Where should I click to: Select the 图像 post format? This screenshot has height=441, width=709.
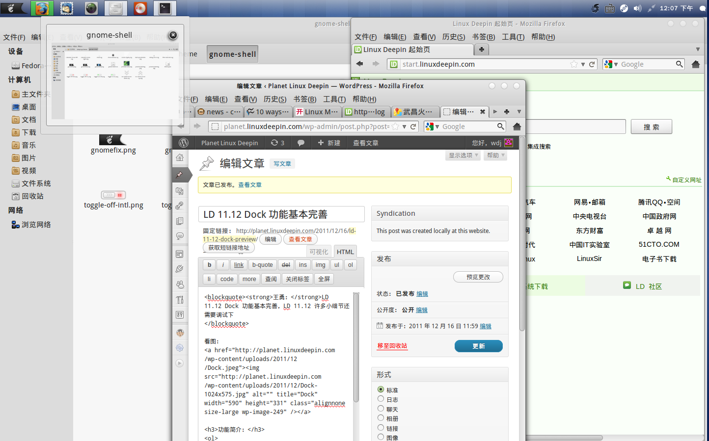click(x=381, y=437)
